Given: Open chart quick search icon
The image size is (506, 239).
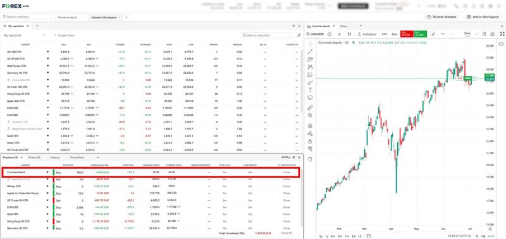Looking at the screenshot, I should click(x=484, y=34).
